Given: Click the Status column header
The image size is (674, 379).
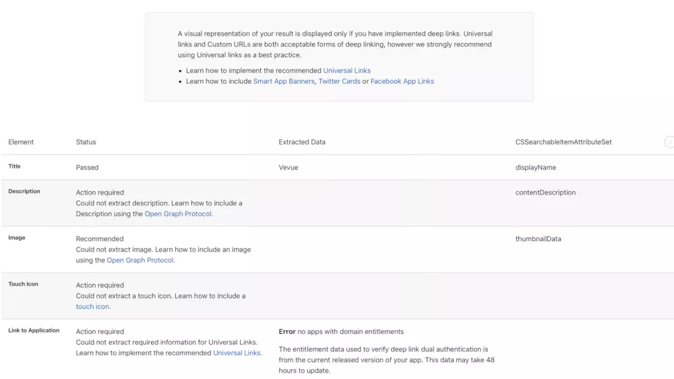Looking at the screenshot, I should (x=86, y=142).
